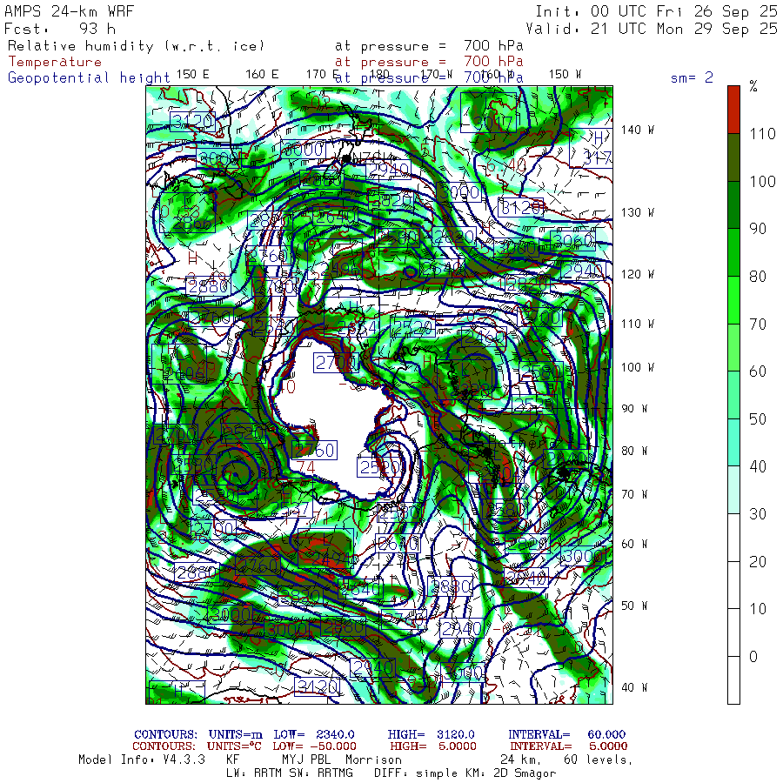Click the 'DIFF: simple KM: 2D Smagor' text
The height and width of the screenshot is (783, 783).
coord(465,773)
